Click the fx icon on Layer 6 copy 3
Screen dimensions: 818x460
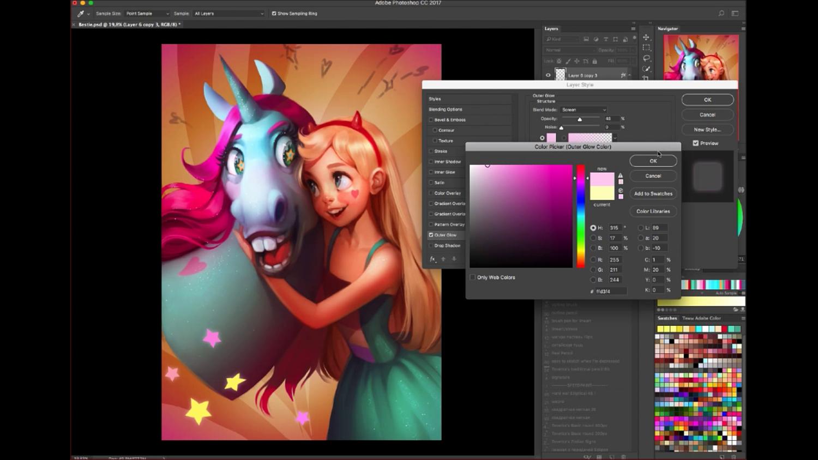coord(623,75)
